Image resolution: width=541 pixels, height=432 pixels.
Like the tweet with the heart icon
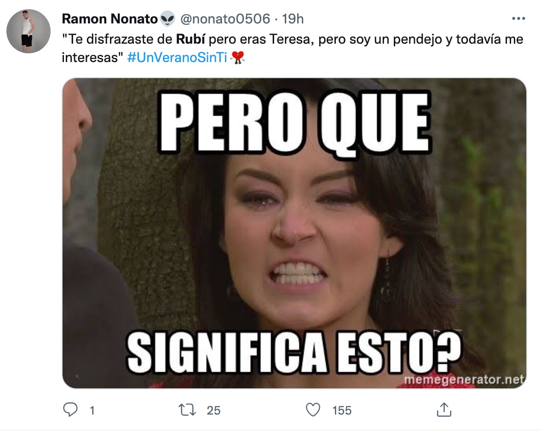(313, 410)
